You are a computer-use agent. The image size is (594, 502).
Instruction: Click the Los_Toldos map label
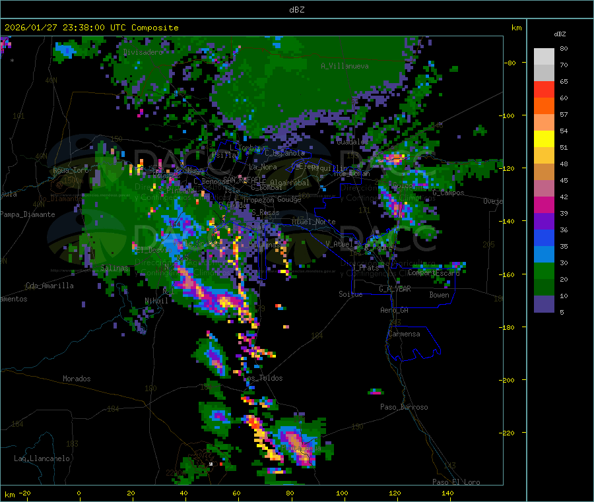263,378
